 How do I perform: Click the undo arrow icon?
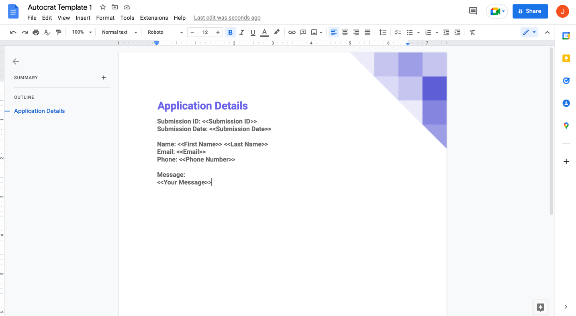click(x=13, y=32)
